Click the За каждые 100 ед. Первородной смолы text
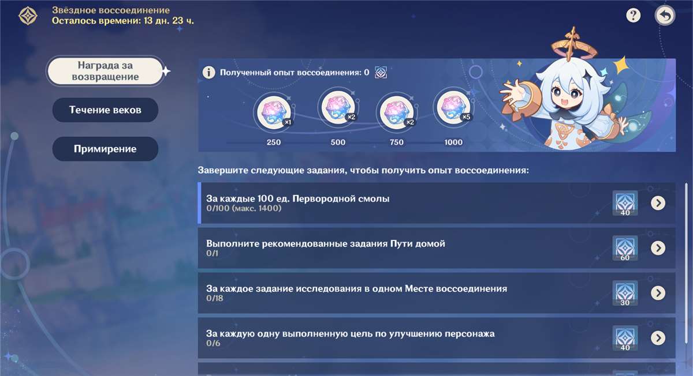Screen dimensions: 693x376 click(x=298, y=198)
